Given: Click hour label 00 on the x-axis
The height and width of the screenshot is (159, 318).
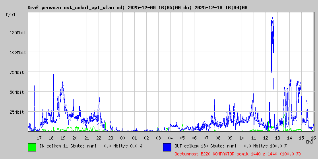Looking at the screenshot, I should pyautogui.click(x=123, y=138).
